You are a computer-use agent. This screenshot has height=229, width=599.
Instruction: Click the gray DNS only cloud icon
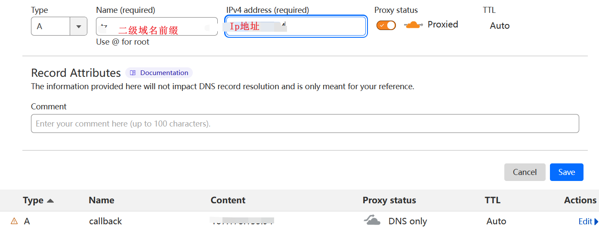point(372,221)
